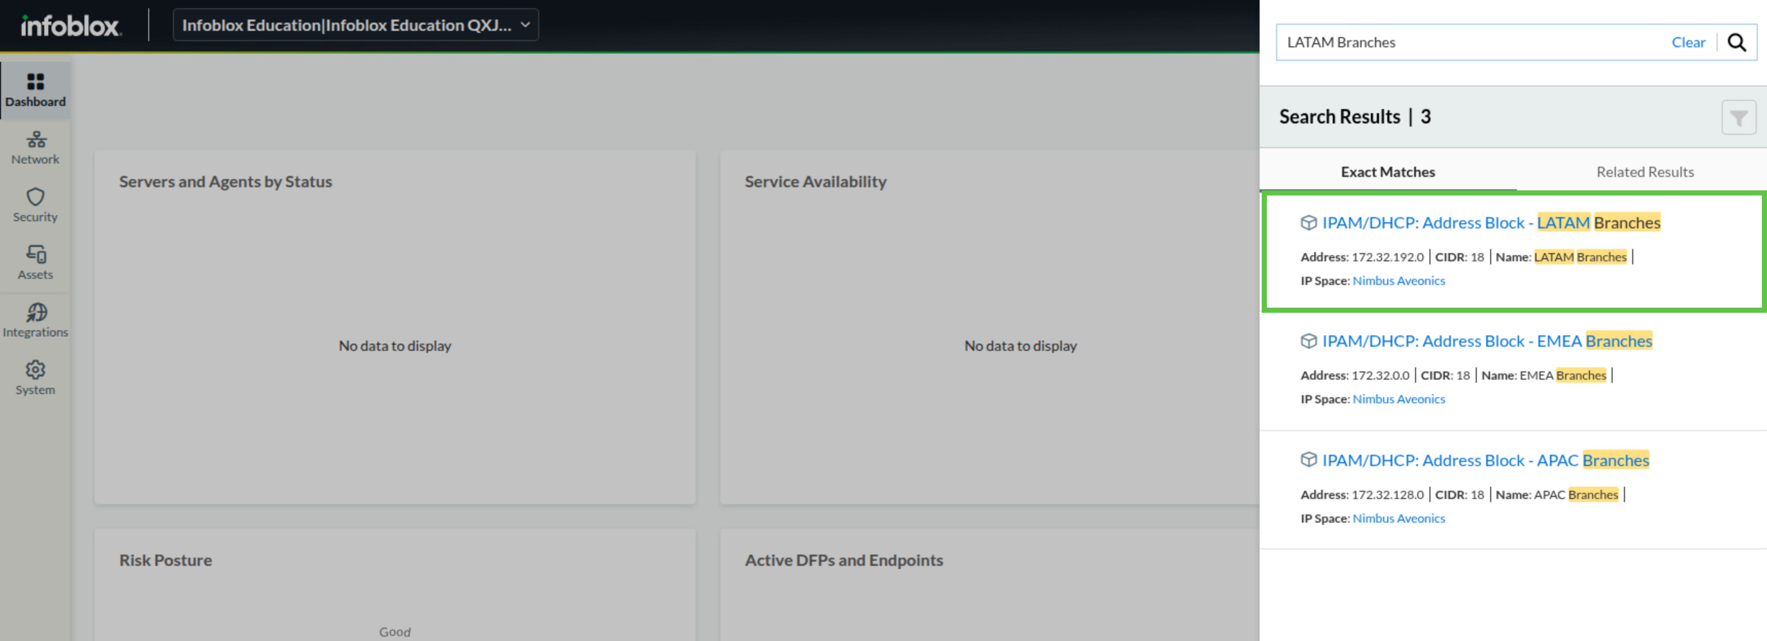
Task: Select the Servers and Agents by Status heading
Action: 225,182
